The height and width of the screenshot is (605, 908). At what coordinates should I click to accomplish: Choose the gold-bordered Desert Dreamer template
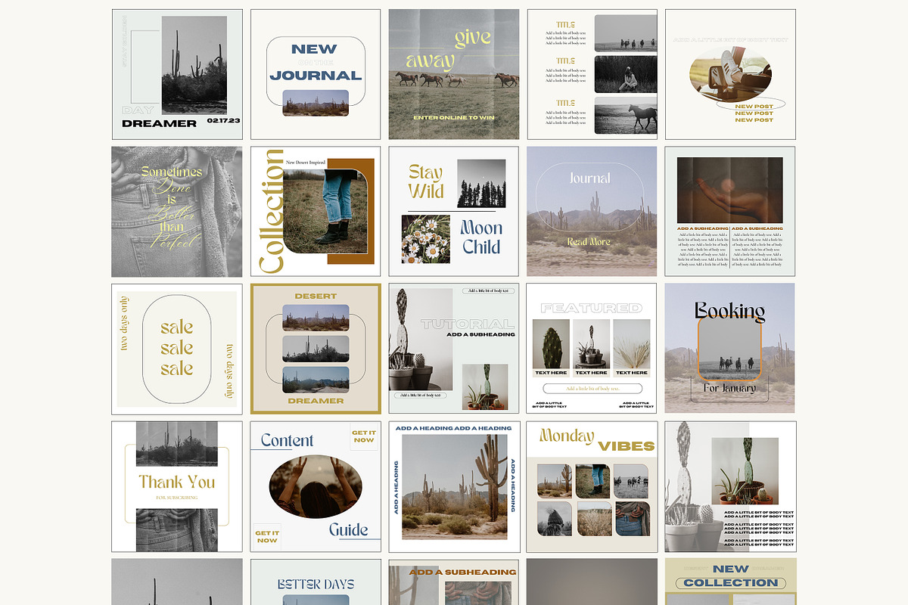tap(316, 349)
